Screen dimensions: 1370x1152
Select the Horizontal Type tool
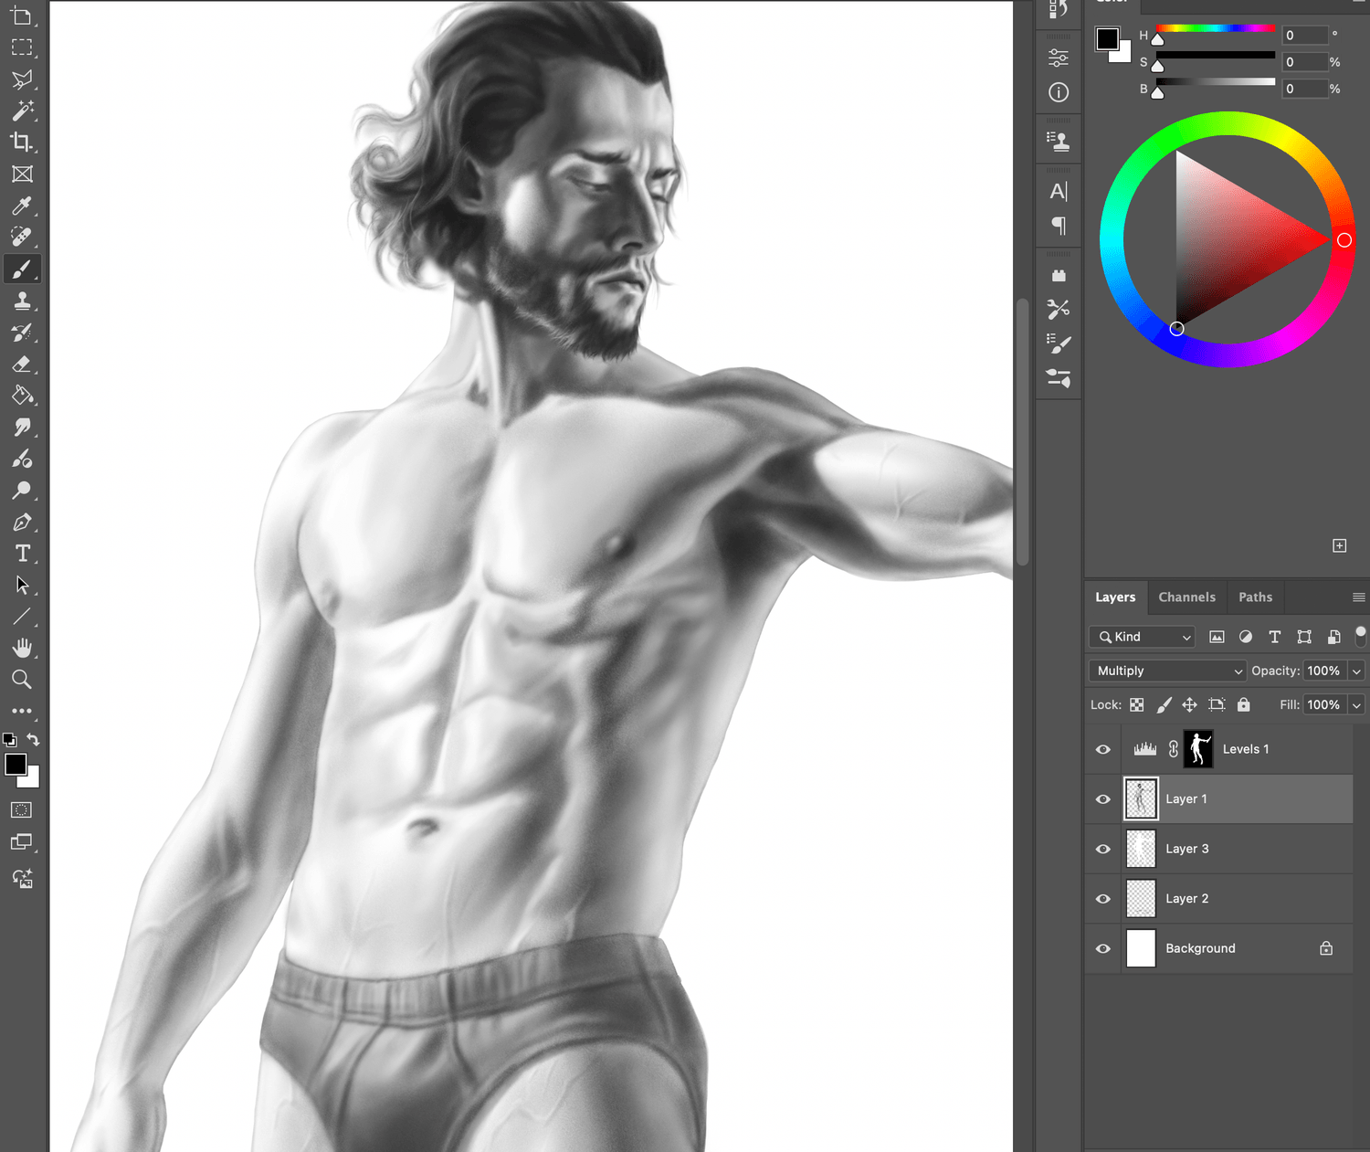point(22,554)
